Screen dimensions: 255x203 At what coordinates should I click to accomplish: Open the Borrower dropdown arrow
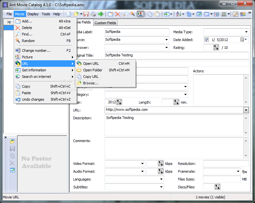tap(166, 48)
